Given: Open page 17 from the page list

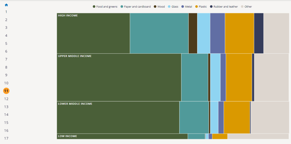Looking at the screenshot, I should pyautogui.click(x=6, y=138).
